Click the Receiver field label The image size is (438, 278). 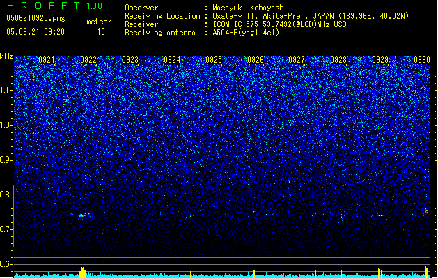point(141,24)
